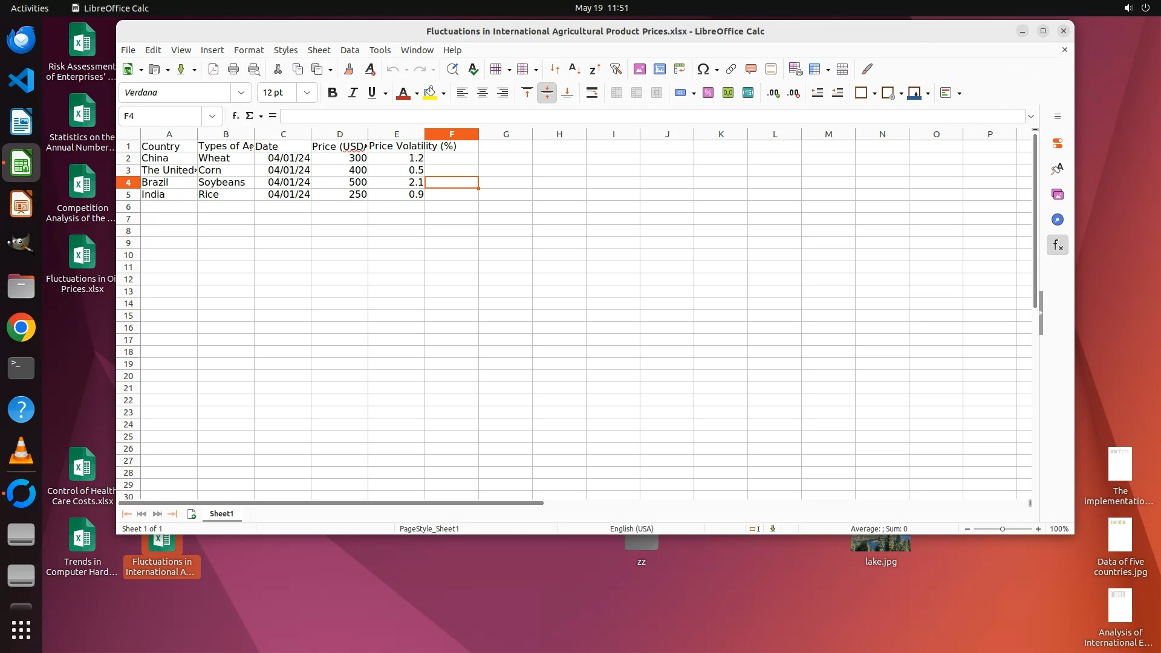The width and height of the screenshot is (1161, 653).
Task: Click the Sort Ascending icon
Action: click(x=574, y=69)
